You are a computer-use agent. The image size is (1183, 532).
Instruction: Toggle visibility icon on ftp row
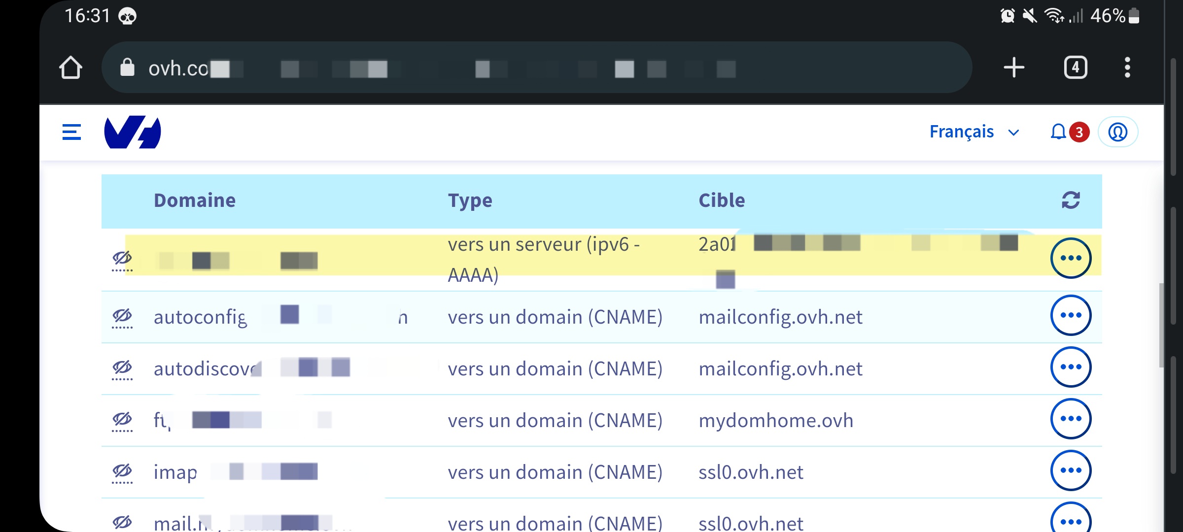[122, 420]
